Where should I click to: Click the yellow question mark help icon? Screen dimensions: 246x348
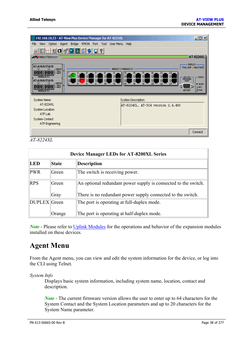tap(101, 51)
